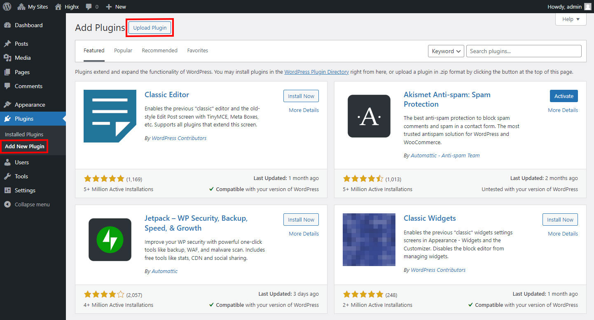Open Dashboard from the sidebar
Screen dimensions: 594x320
(x=28, y=25)
